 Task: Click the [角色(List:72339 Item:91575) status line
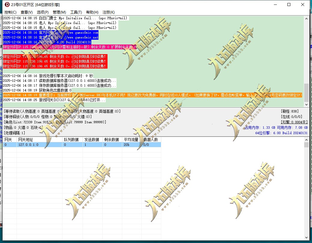(55, 122)
